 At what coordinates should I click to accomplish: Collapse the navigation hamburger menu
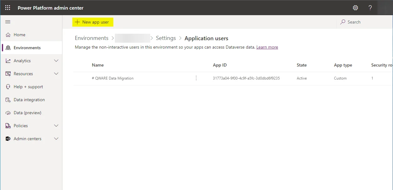tap(8, 22)
